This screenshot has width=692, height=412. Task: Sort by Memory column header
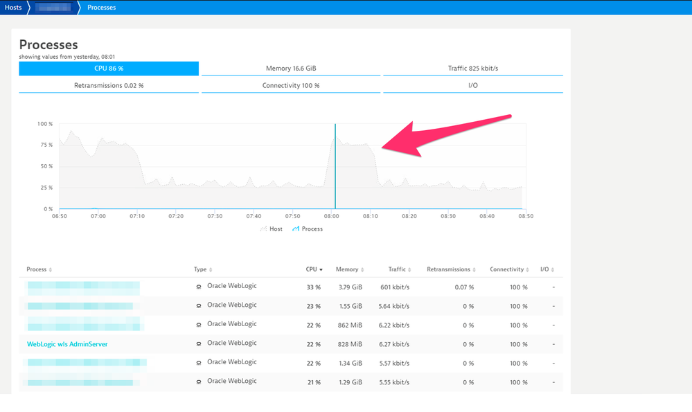(x=349, y=269)
